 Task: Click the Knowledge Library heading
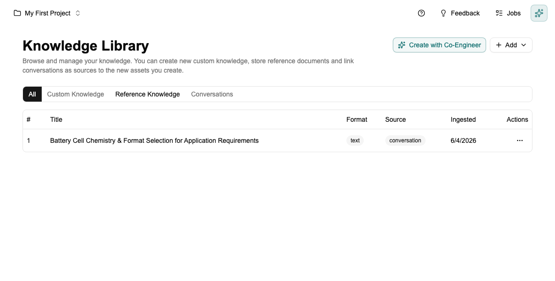86,46
